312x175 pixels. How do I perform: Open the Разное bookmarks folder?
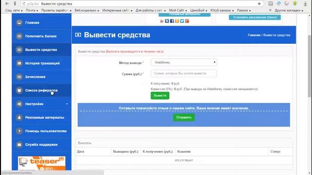[x=244, y=10]
